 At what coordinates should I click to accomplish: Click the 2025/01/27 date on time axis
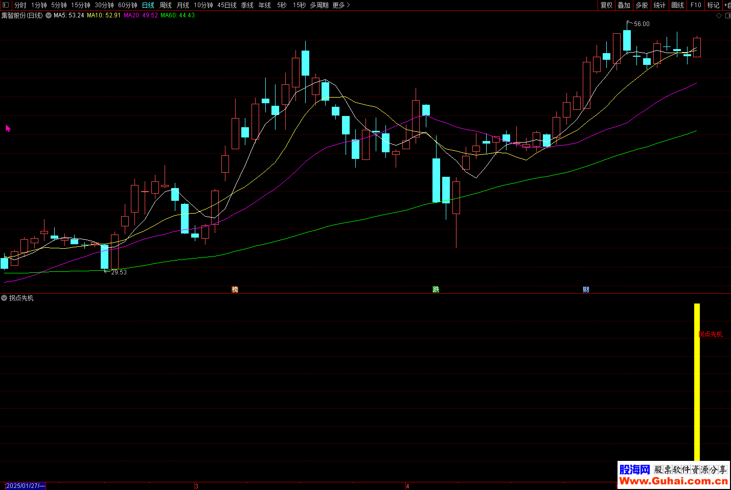pos(25,486)
